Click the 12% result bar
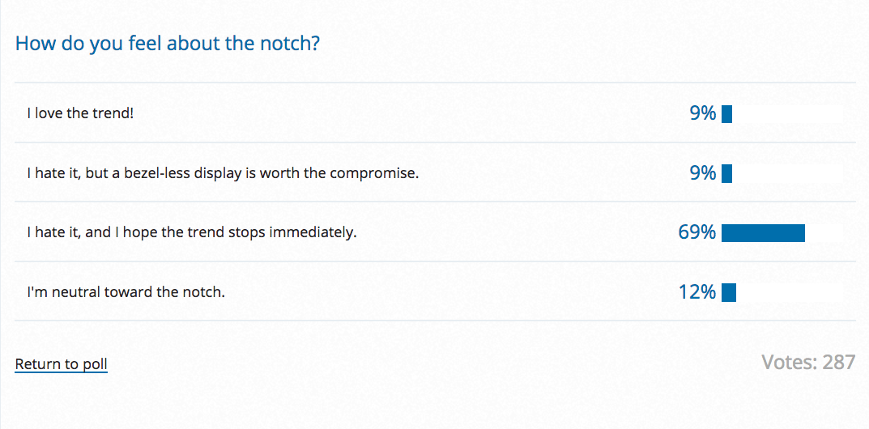The image size is (869, 429). (x=728, y=292)
